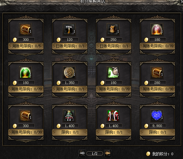Go to the next shop page arrow
The width and height of the screenshot is (183, 159).
107,153
